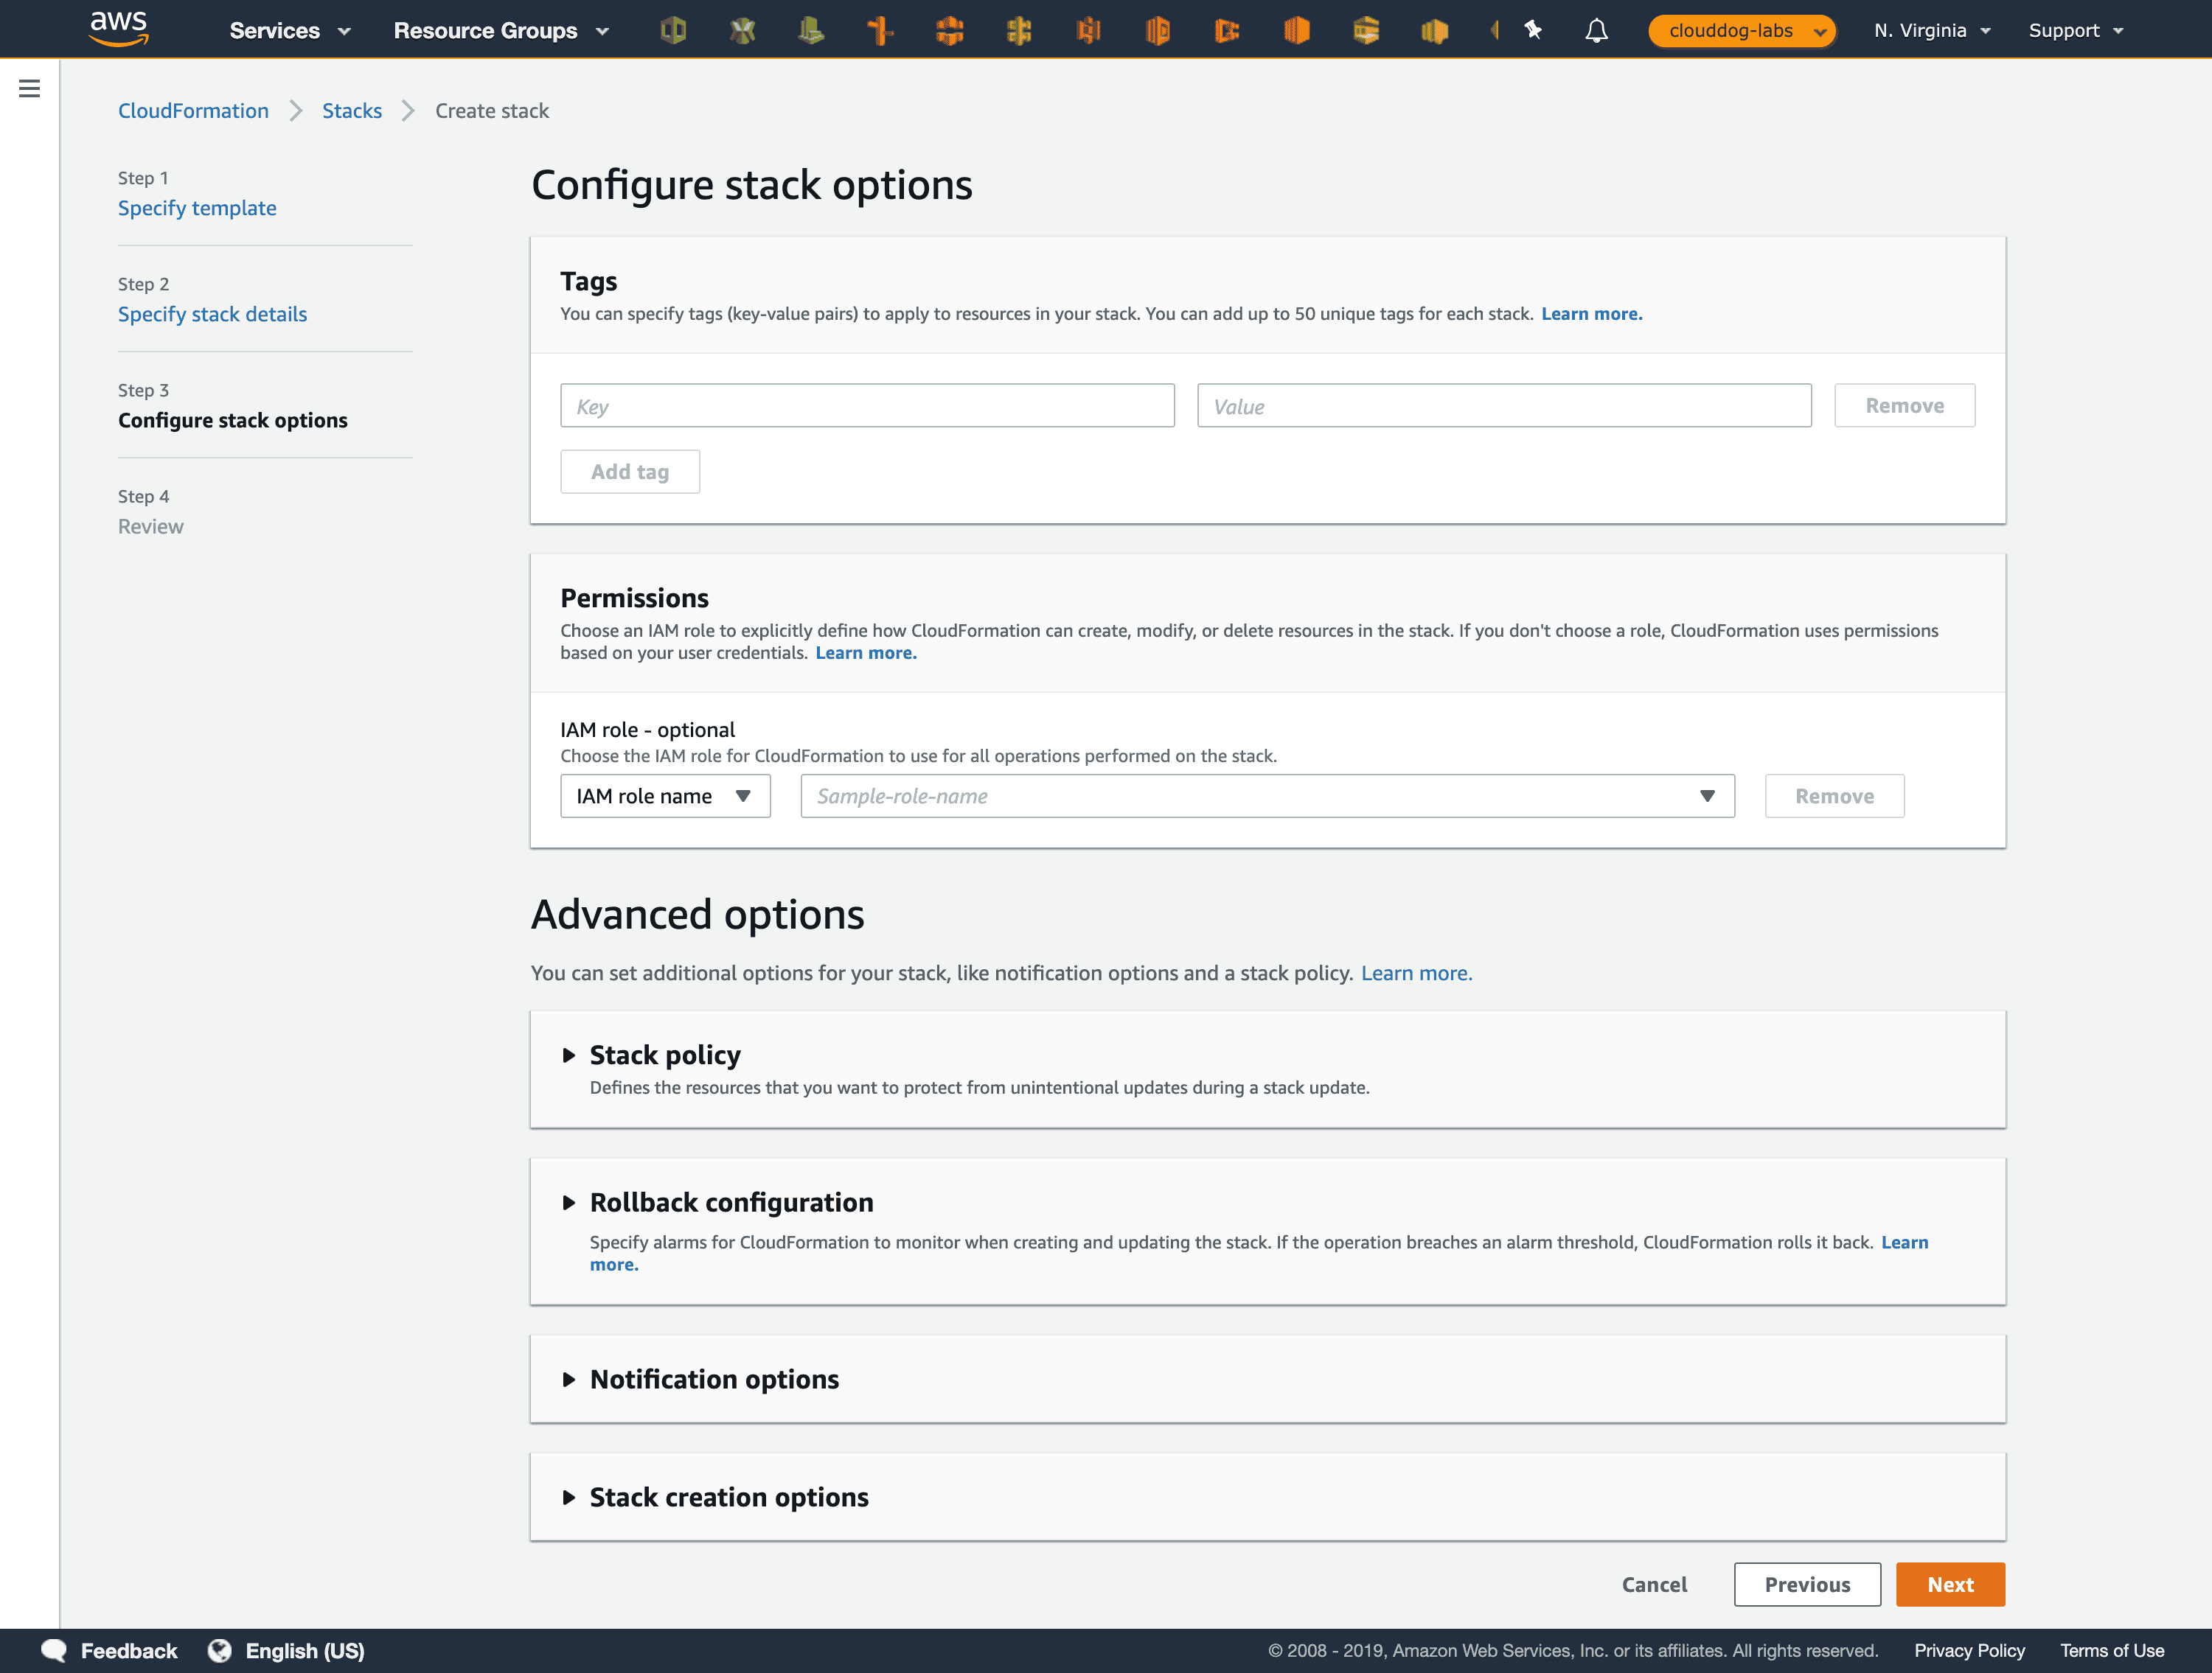Open the Services menu
The image size is (2212, 1673).
[289, 30]
